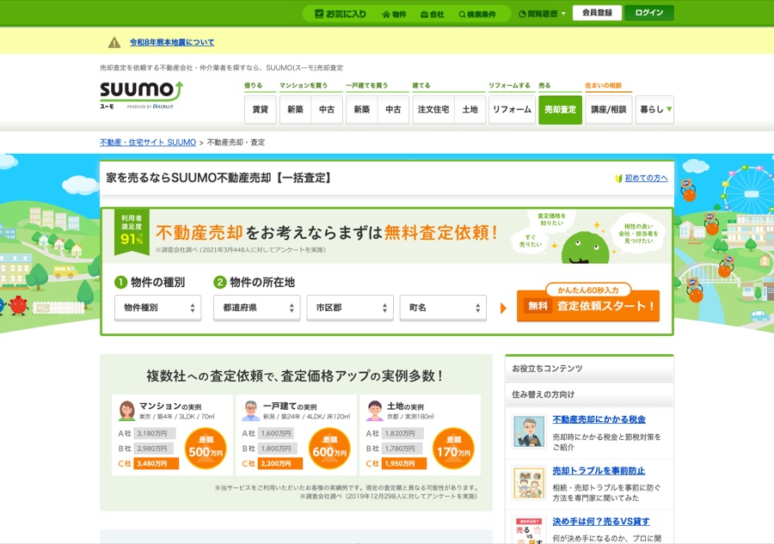Click C社 3,480万円 price bar
The width and height of the screenshot is (774, 544).
pyautogui.click(x=157, y=463)
